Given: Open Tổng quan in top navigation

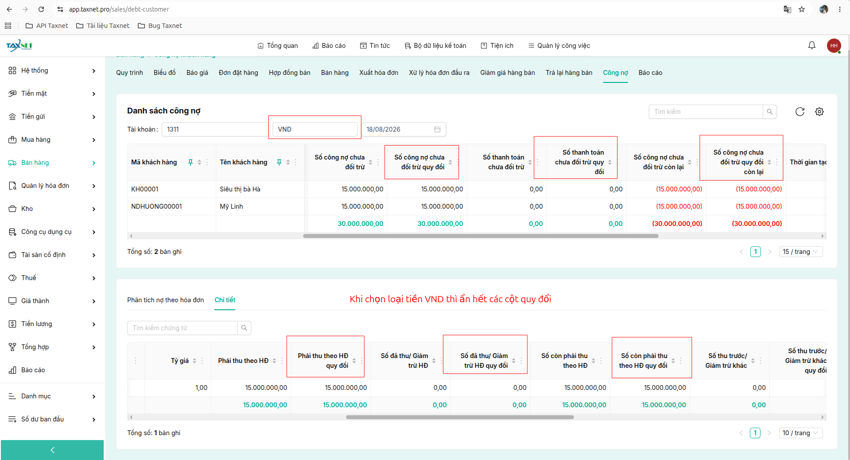Looking at the screenshot, I should coord(277,46).
